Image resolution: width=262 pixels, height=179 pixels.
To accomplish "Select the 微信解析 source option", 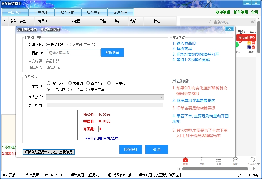I will click(x=55, y=45).
